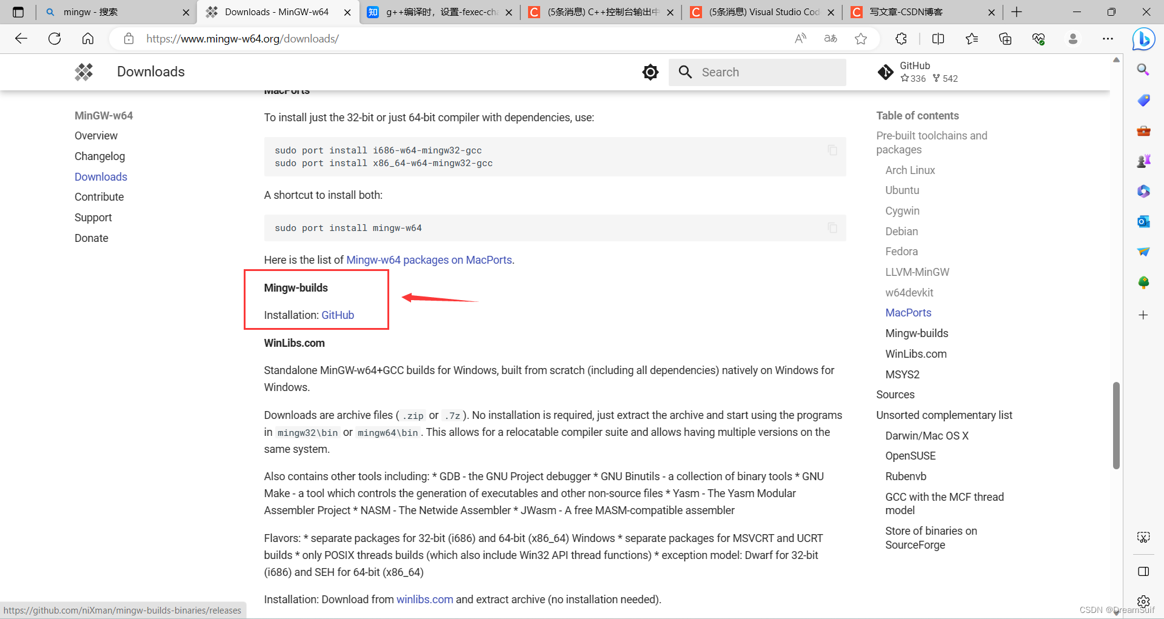Screen dimensions: 1164x619
Task: Close the Downloads - MinGW-w64 tab
Action: tap(347, 12)
